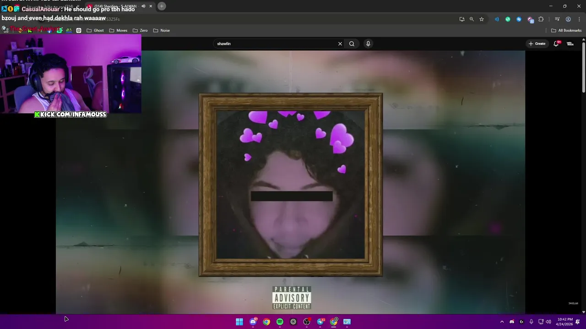Open Spotify from the taskbar
Screen dimensions: 586x329
pos(280,322)
